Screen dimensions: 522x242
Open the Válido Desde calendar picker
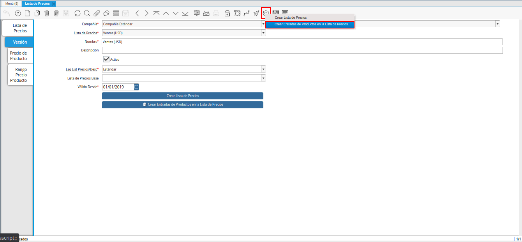point(136,87)
